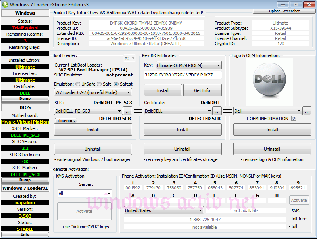
Task: Click the Windows 7 LoaderXE header
Action: click(25, 188)
